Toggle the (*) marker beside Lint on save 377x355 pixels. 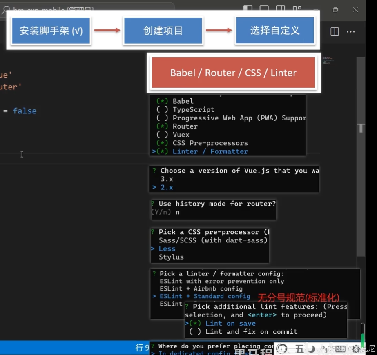tap(195, 324)
